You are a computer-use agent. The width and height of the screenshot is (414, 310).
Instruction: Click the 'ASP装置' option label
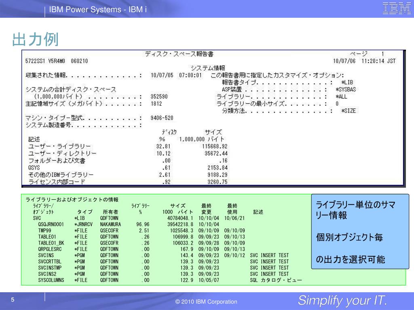click(x=232, y=90)
